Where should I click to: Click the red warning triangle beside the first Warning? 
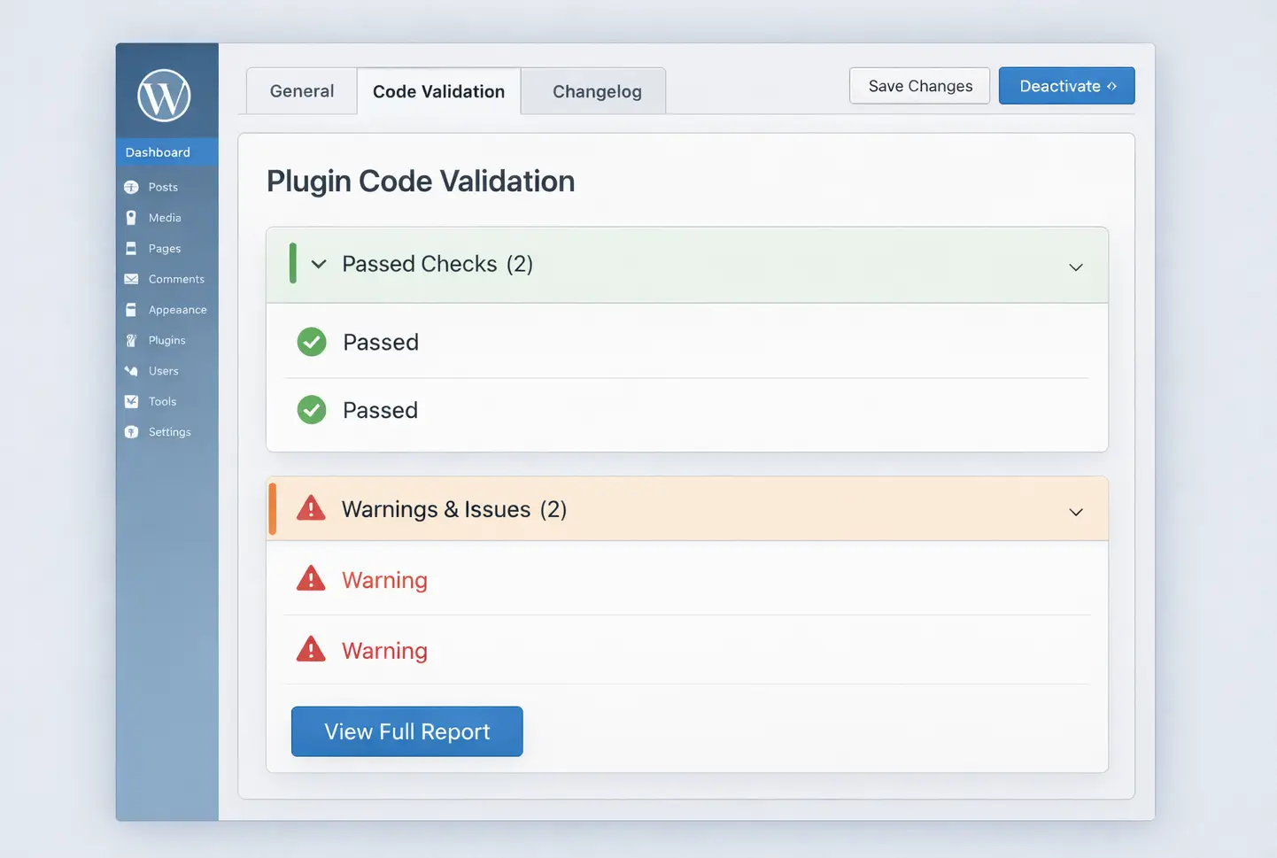click(311, 578)
